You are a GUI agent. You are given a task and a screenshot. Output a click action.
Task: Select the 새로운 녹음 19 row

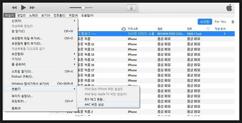point(156,80)
